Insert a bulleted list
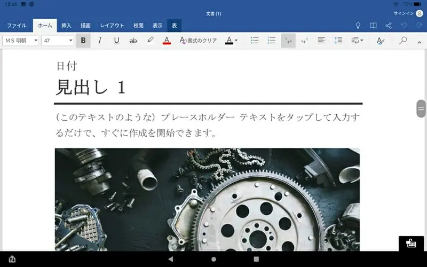This screenshot has height=267, width=427. (x=255, y=41)
